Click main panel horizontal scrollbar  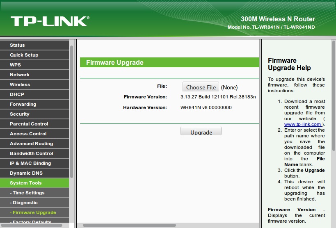click(x=129, y=226)
